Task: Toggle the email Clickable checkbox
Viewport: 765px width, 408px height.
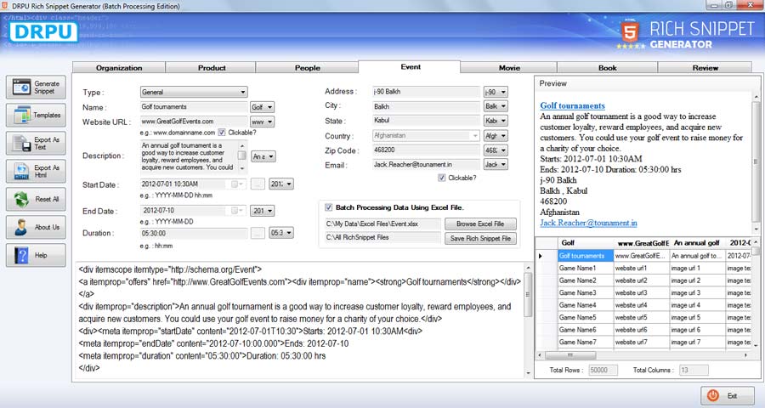Action: point(441,178)
